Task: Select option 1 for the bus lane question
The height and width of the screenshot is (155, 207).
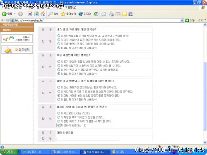Action: (x=58, y=36)
